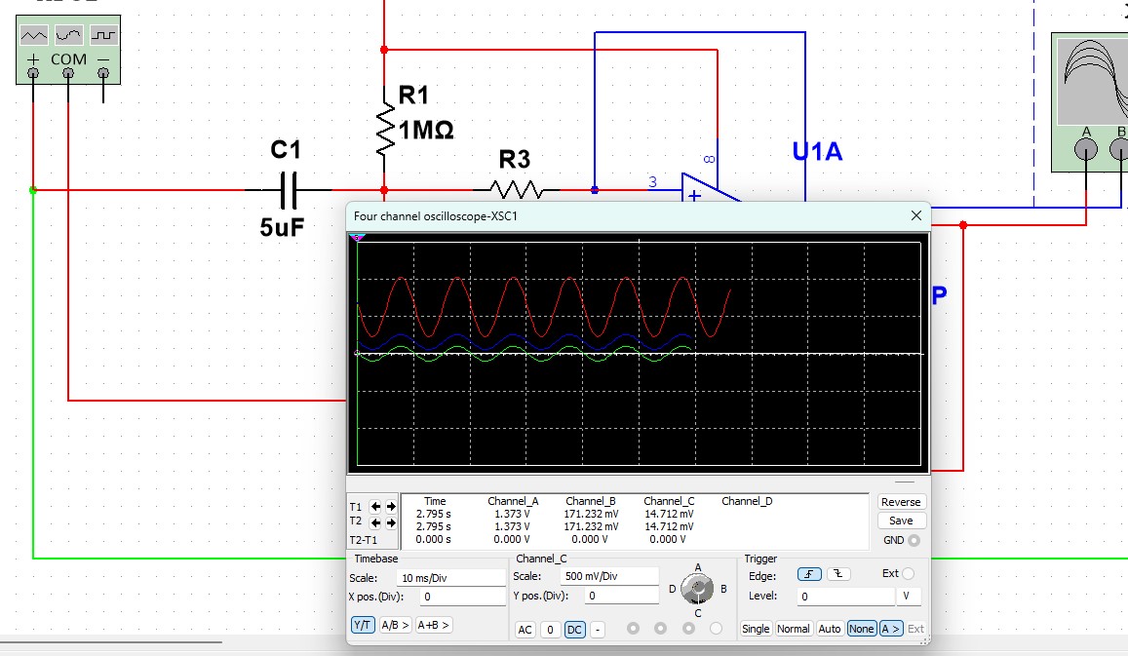
Task: Click the U1A component label
Action: 817,152
